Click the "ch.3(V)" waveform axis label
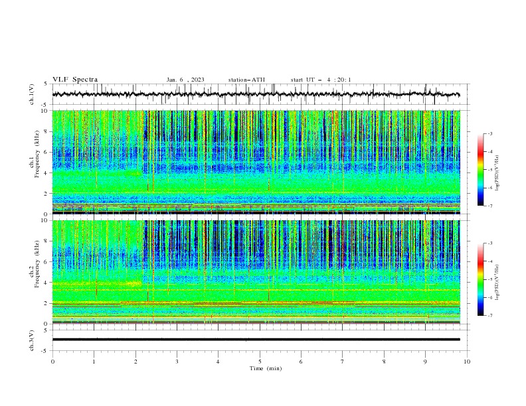 click(32, 340)
